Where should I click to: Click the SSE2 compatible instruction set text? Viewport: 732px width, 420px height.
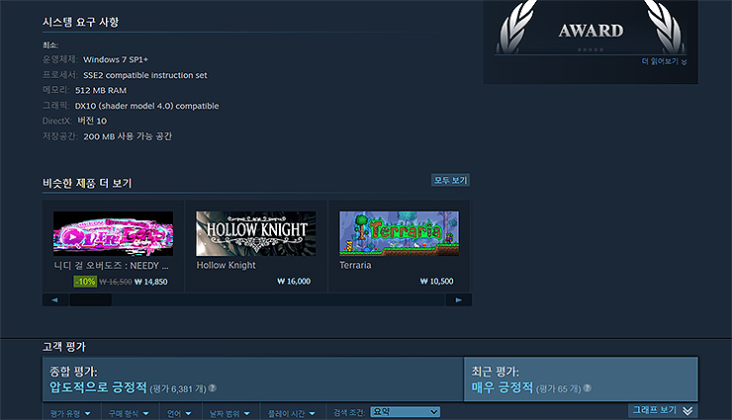click(x=145, y=75)
